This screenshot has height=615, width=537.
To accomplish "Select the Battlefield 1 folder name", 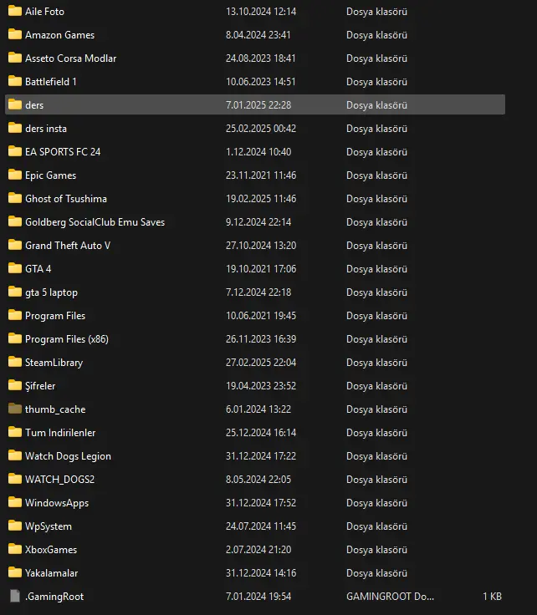I will (51, 82).
